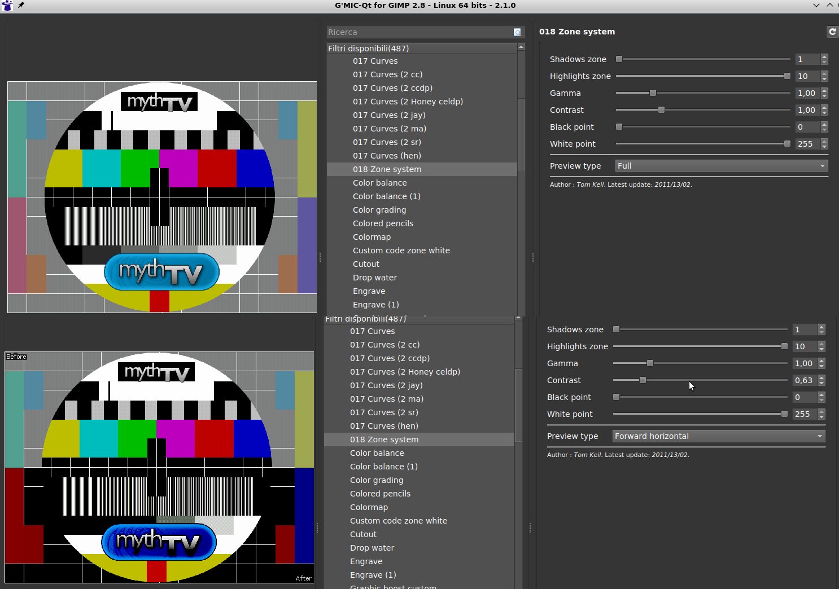839x589 pixels.
Task: Select Drop water in the upper filter list
Action: pos(422,278)
